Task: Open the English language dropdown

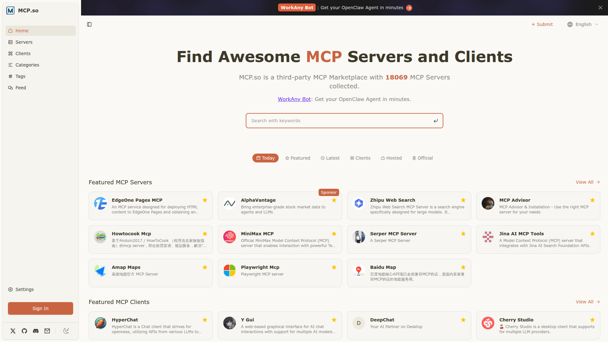Action: pos(583,24)
